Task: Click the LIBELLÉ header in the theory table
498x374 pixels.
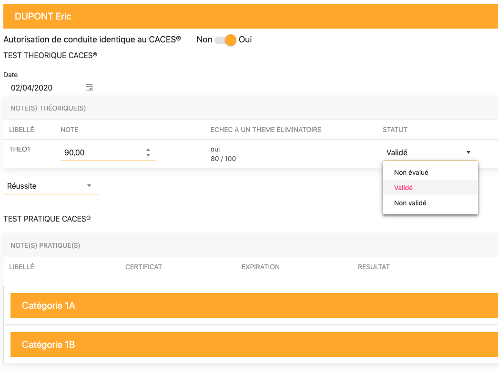Action: pos(21,130)
